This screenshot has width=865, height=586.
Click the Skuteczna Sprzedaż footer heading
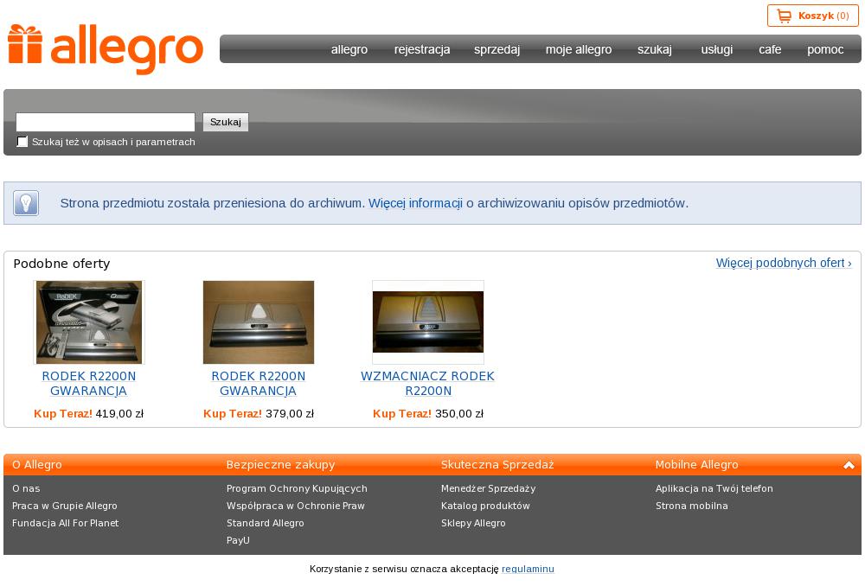[497, 465]
